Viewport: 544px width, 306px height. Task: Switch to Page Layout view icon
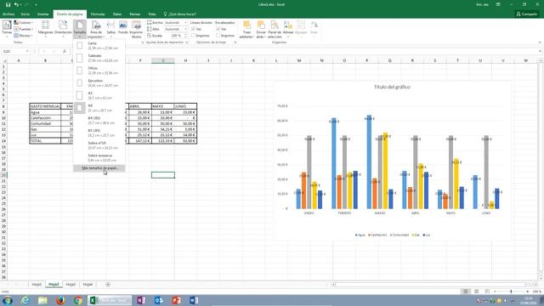pos(477,292)
